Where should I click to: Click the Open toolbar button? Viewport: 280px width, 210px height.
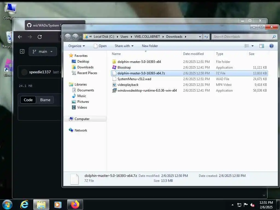(x=100, y=46)
